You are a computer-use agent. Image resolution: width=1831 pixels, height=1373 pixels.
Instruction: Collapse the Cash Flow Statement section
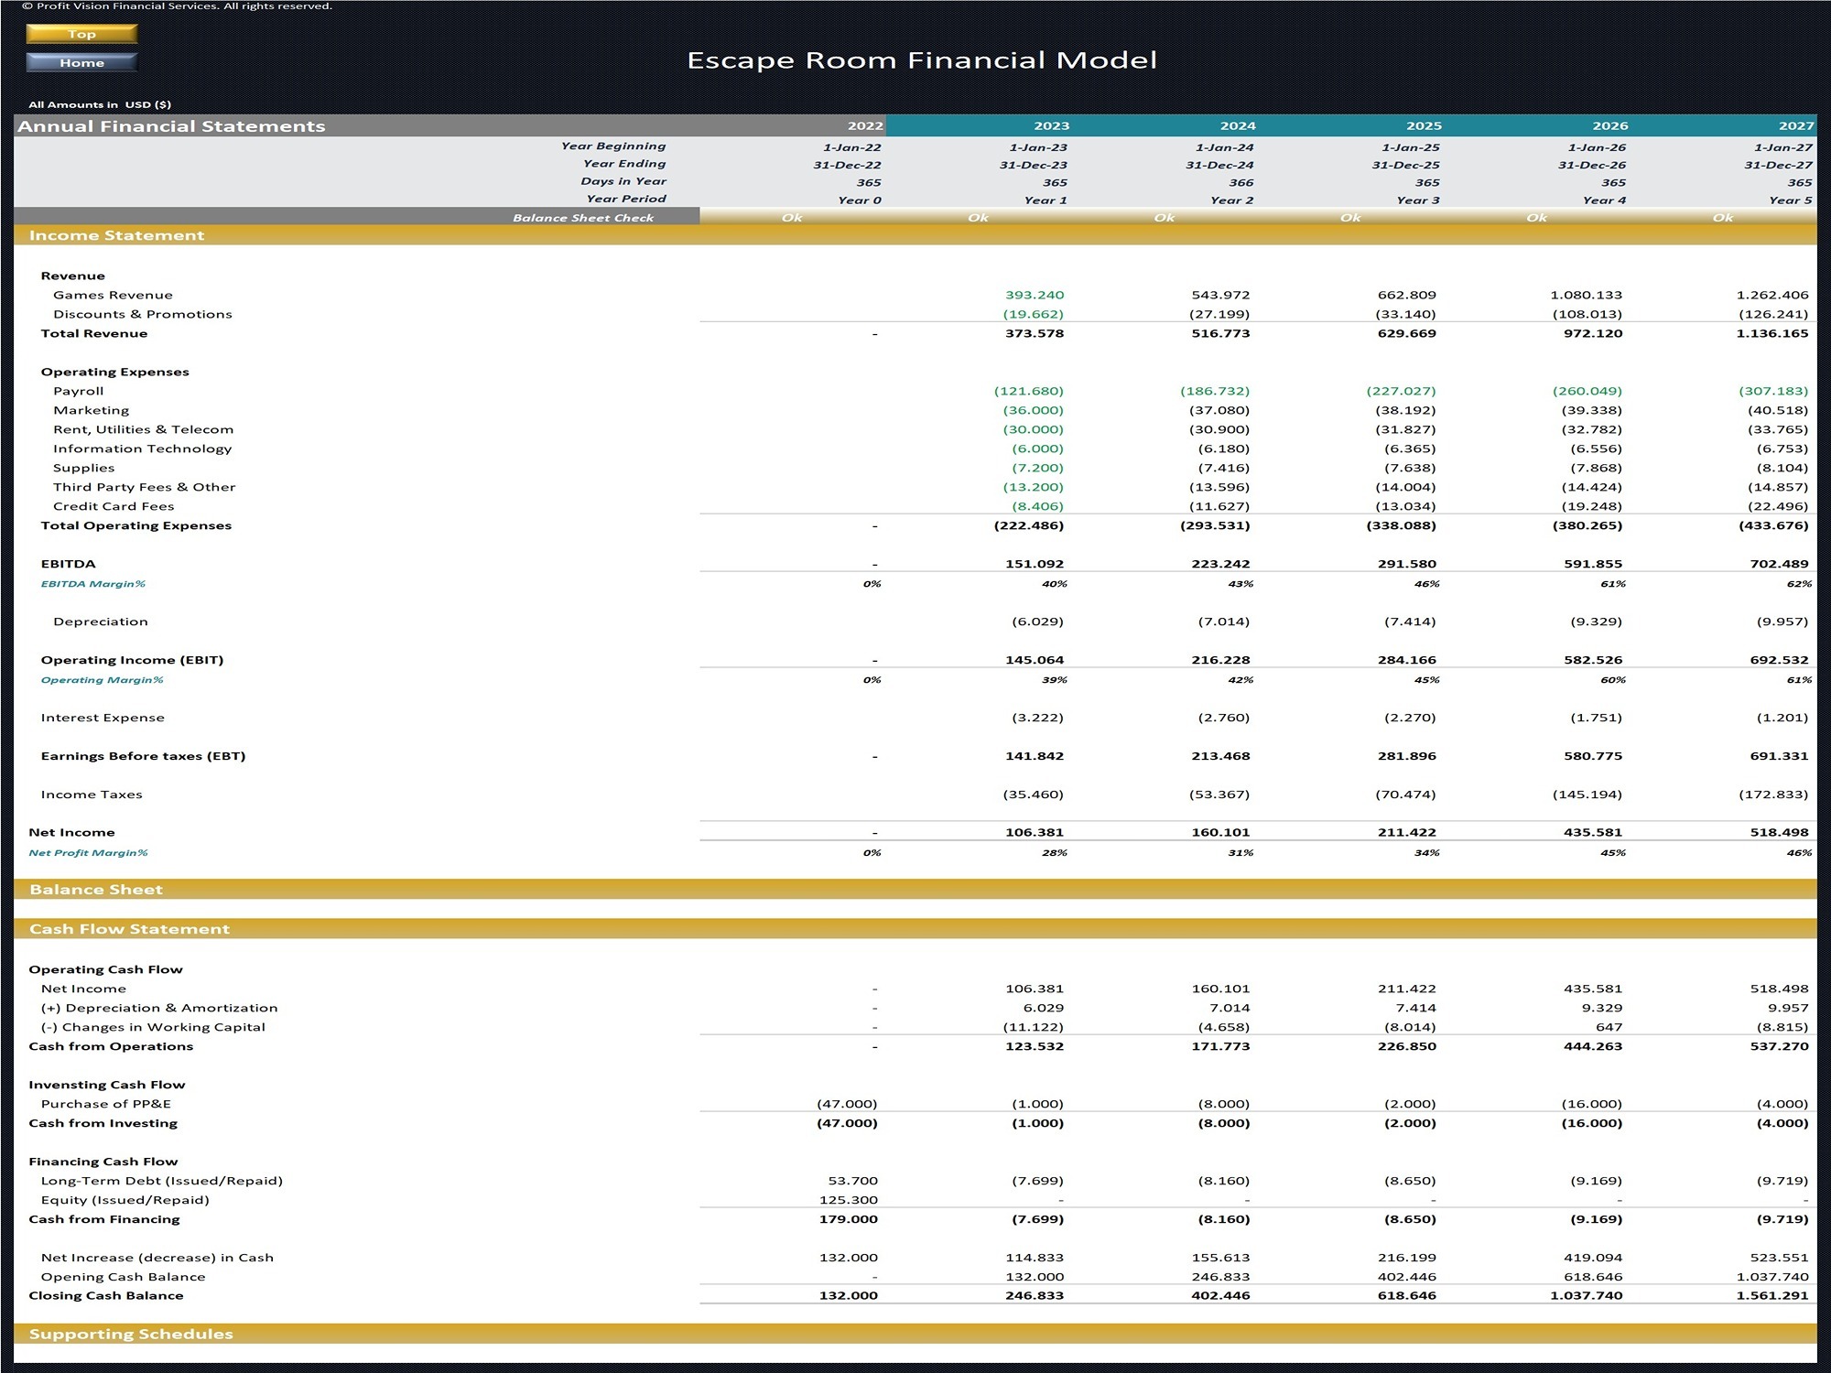tap(129, 928)
